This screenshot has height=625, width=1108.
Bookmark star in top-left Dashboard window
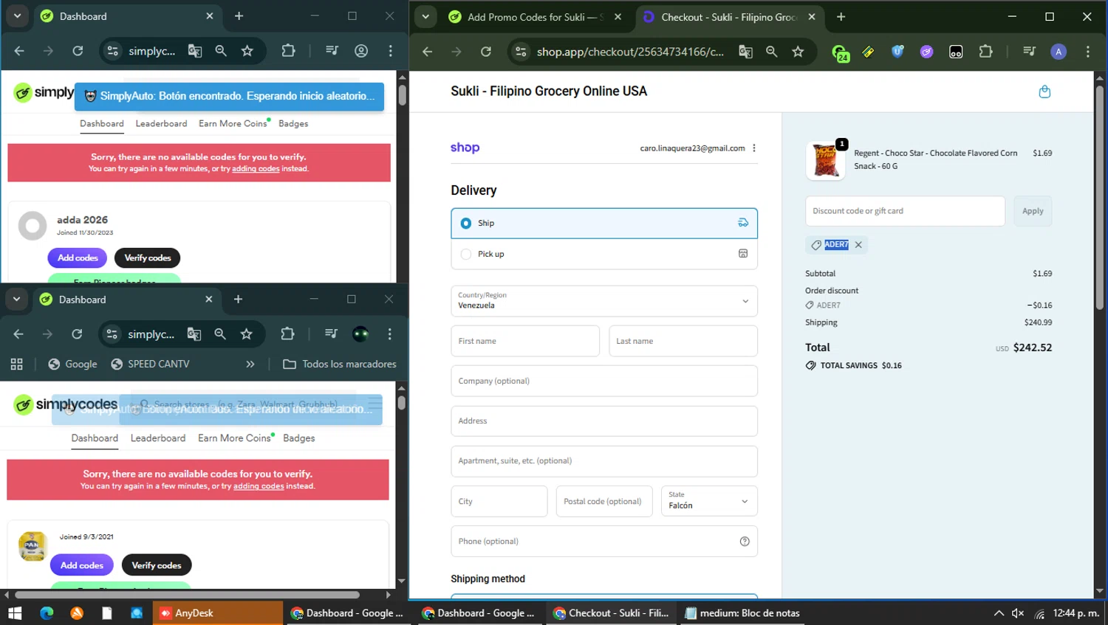tap(247, 51)
